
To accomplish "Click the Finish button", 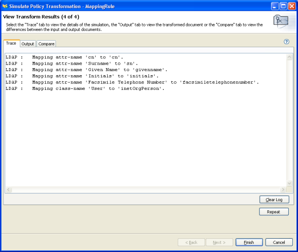I will (x=249, y=242).
